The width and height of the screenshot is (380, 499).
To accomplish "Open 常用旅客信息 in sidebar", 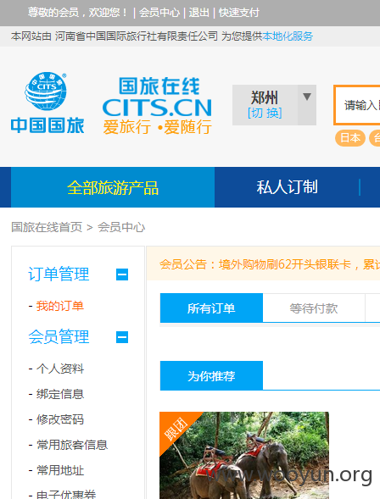I will 72,445.
